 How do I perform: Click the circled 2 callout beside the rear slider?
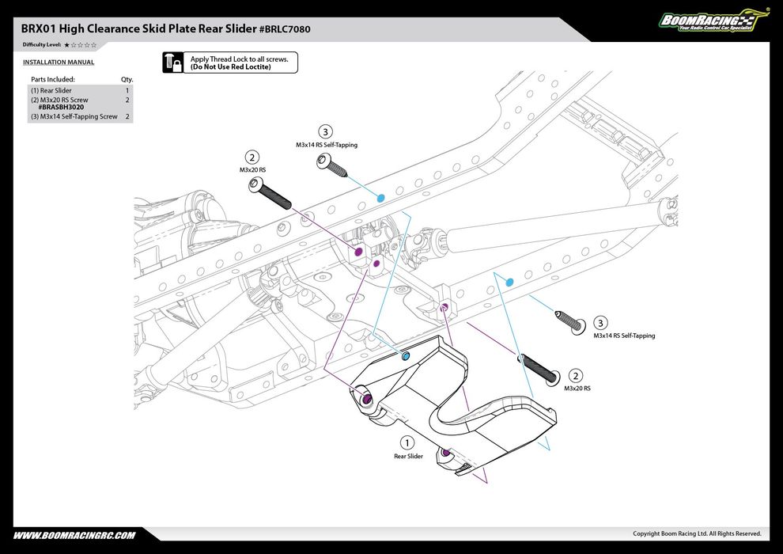tap(577, 376)
